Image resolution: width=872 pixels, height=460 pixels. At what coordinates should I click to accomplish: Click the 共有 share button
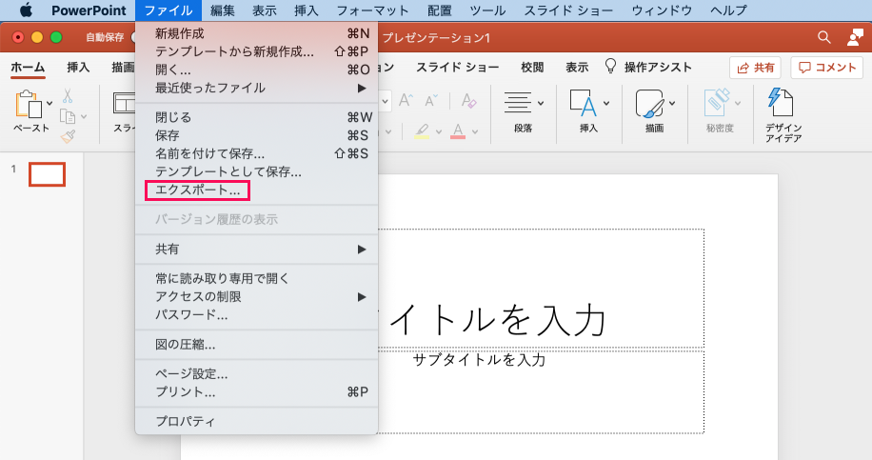(755, 68)
